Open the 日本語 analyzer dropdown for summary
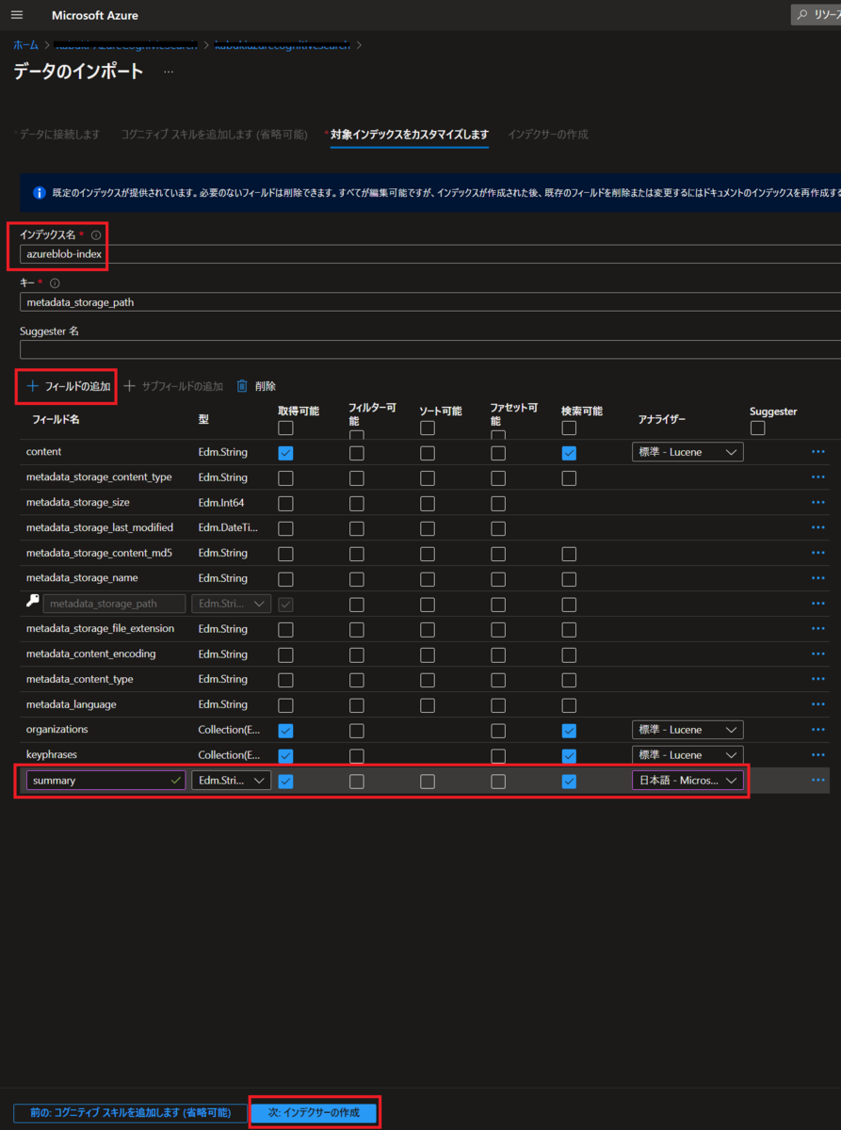841x1130 pixels. coord(687,781)
